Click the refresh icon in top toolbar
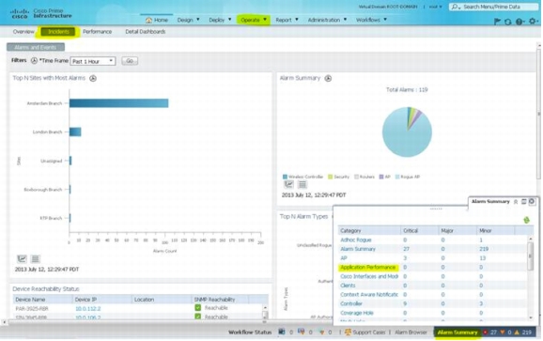The width and height of the screenshot is (543, 341). coord(507,22)
